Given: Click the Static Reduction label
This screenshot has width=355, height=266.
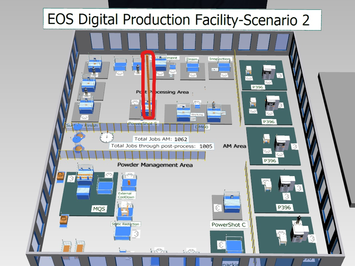Looking at the screenshot, I should point(126,224).
